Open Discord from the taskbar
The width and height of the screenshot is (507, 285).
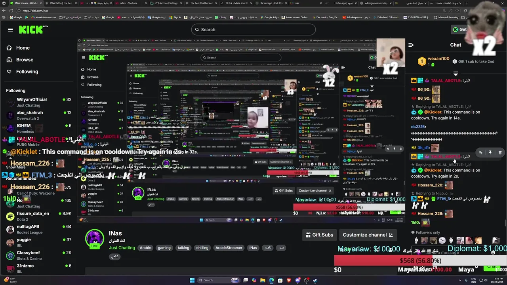click(298, 280)
